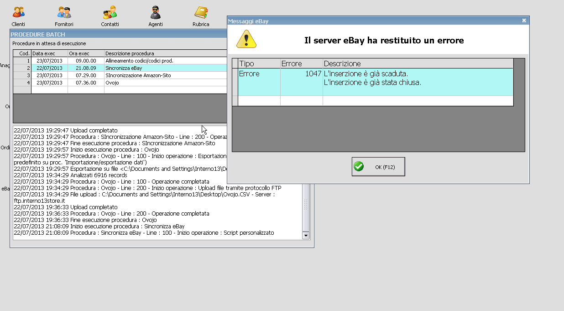
Task: Select the error code 1047 cell
Action: point(302,82)
